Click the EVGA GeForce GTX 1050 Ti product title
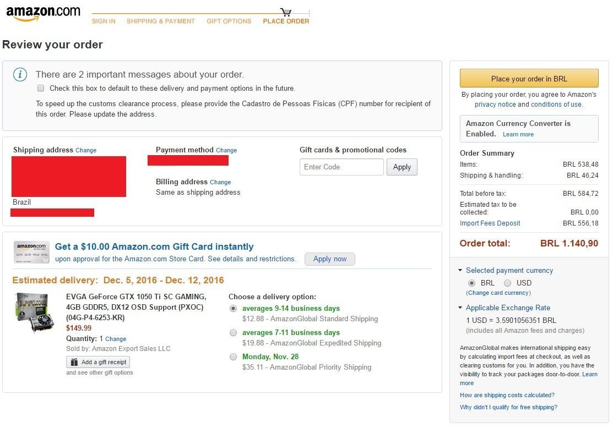This screenshot has height=428, width=613. coord(136,307)
